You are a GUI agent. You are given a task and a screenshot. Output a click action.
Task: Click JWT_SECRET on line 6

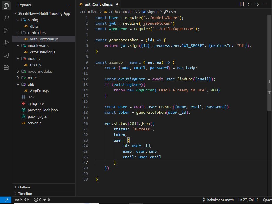click(193, 45)
